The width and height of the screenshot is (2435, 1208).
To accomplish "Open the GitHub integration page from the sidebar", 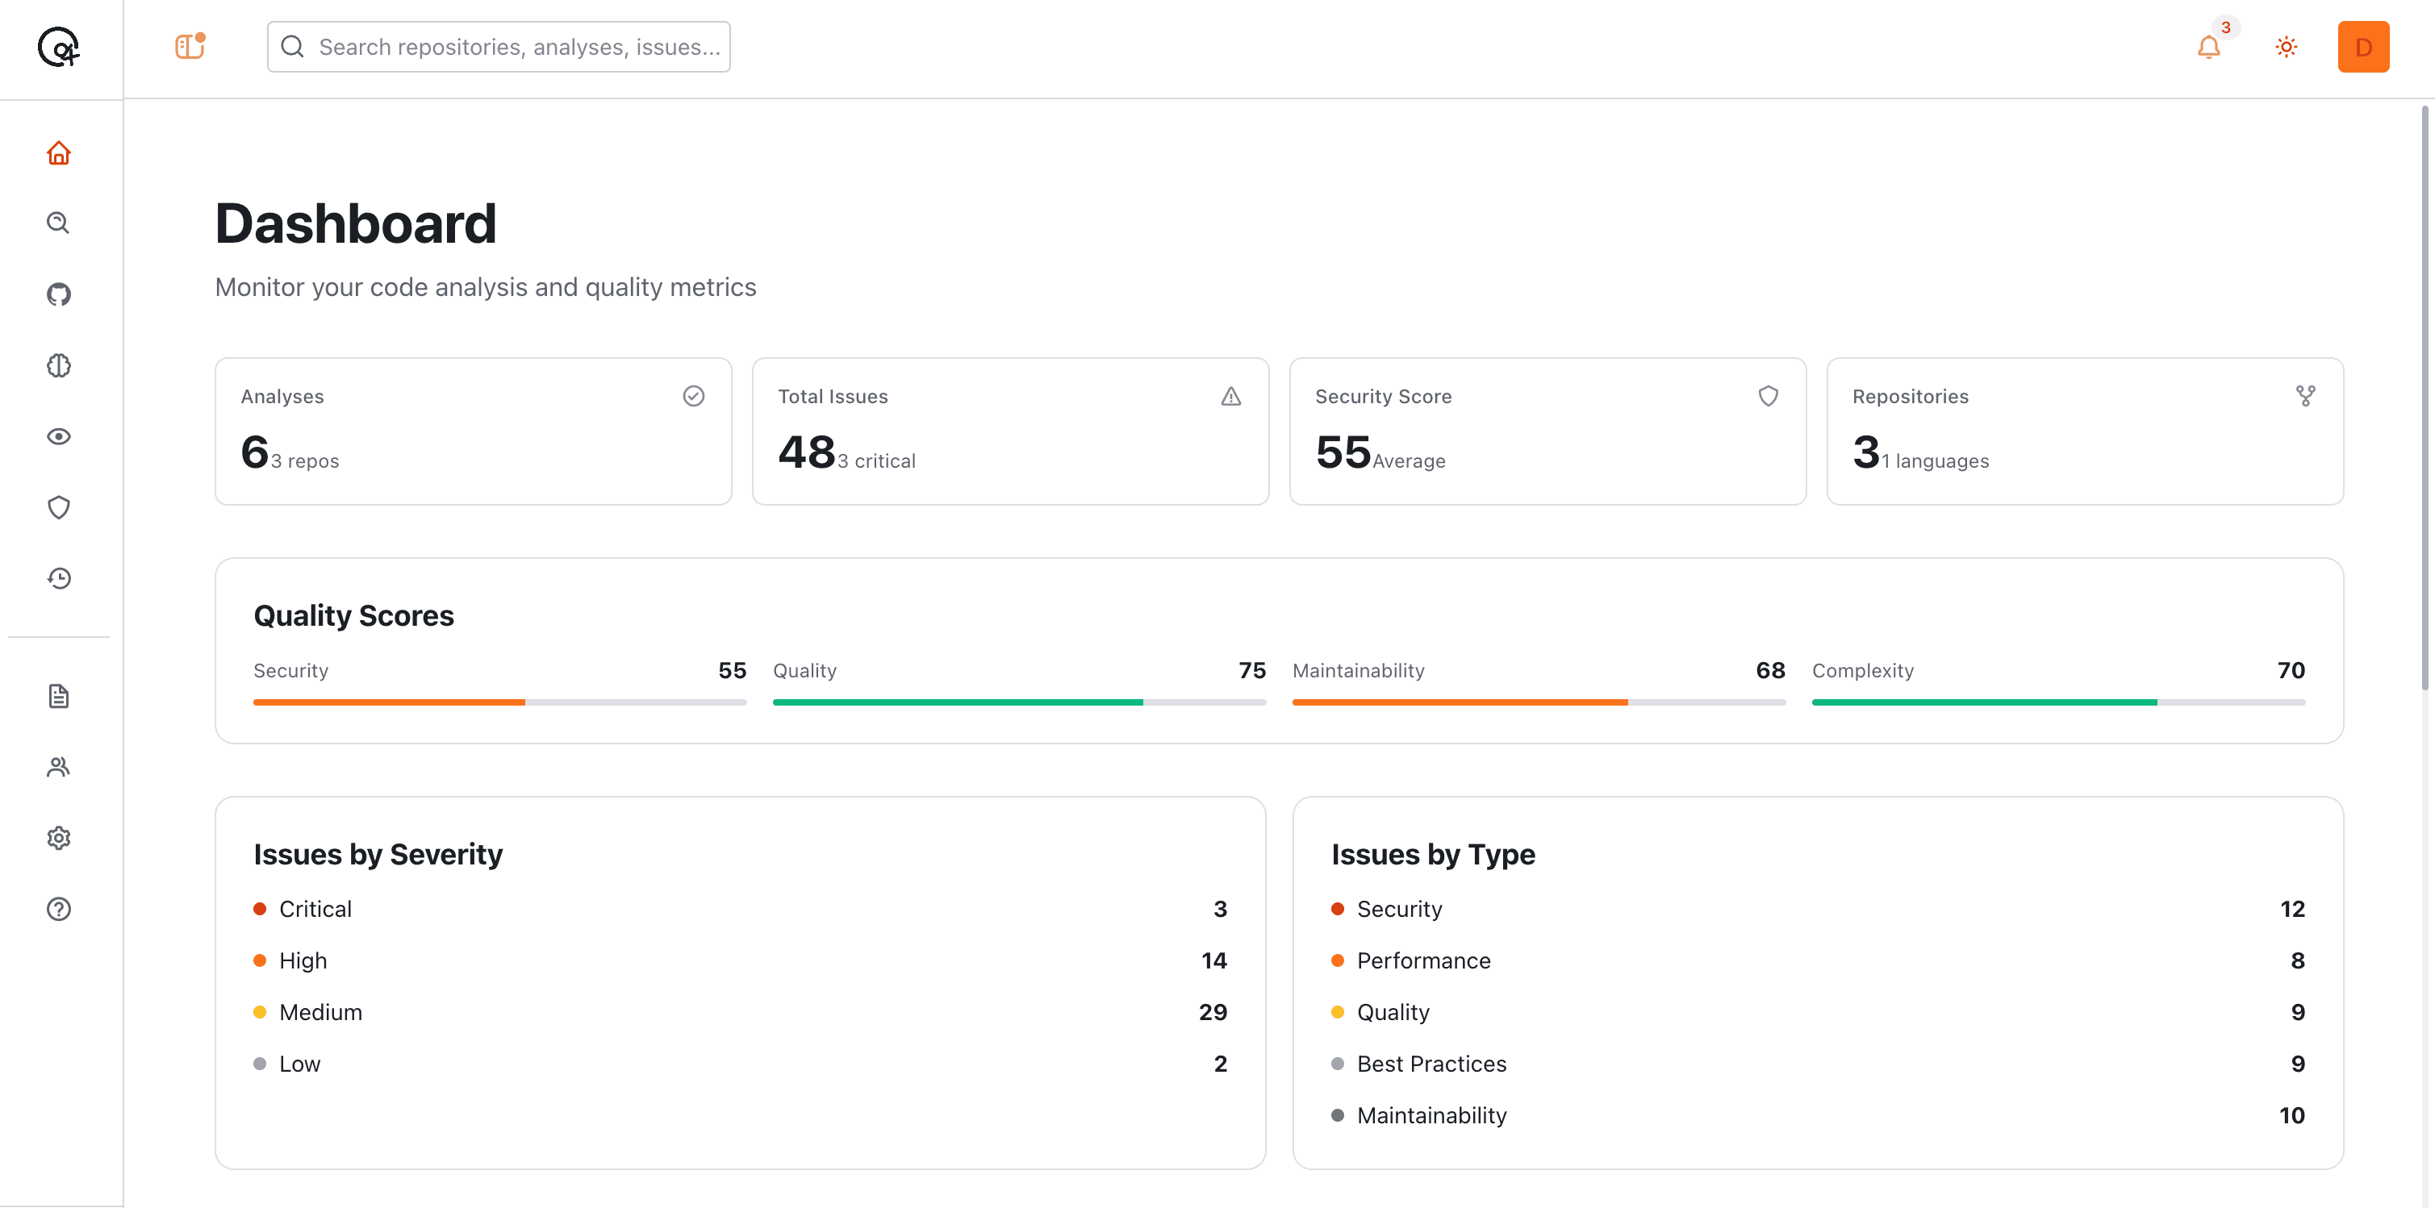I will pos(59,294).
